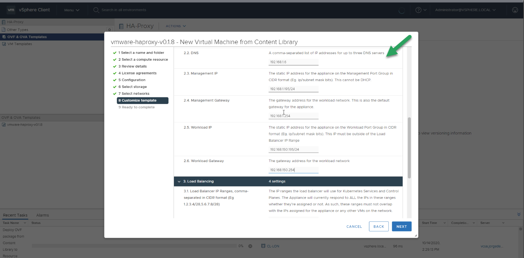Click the 2.2. DNS label text

[191, 53]
